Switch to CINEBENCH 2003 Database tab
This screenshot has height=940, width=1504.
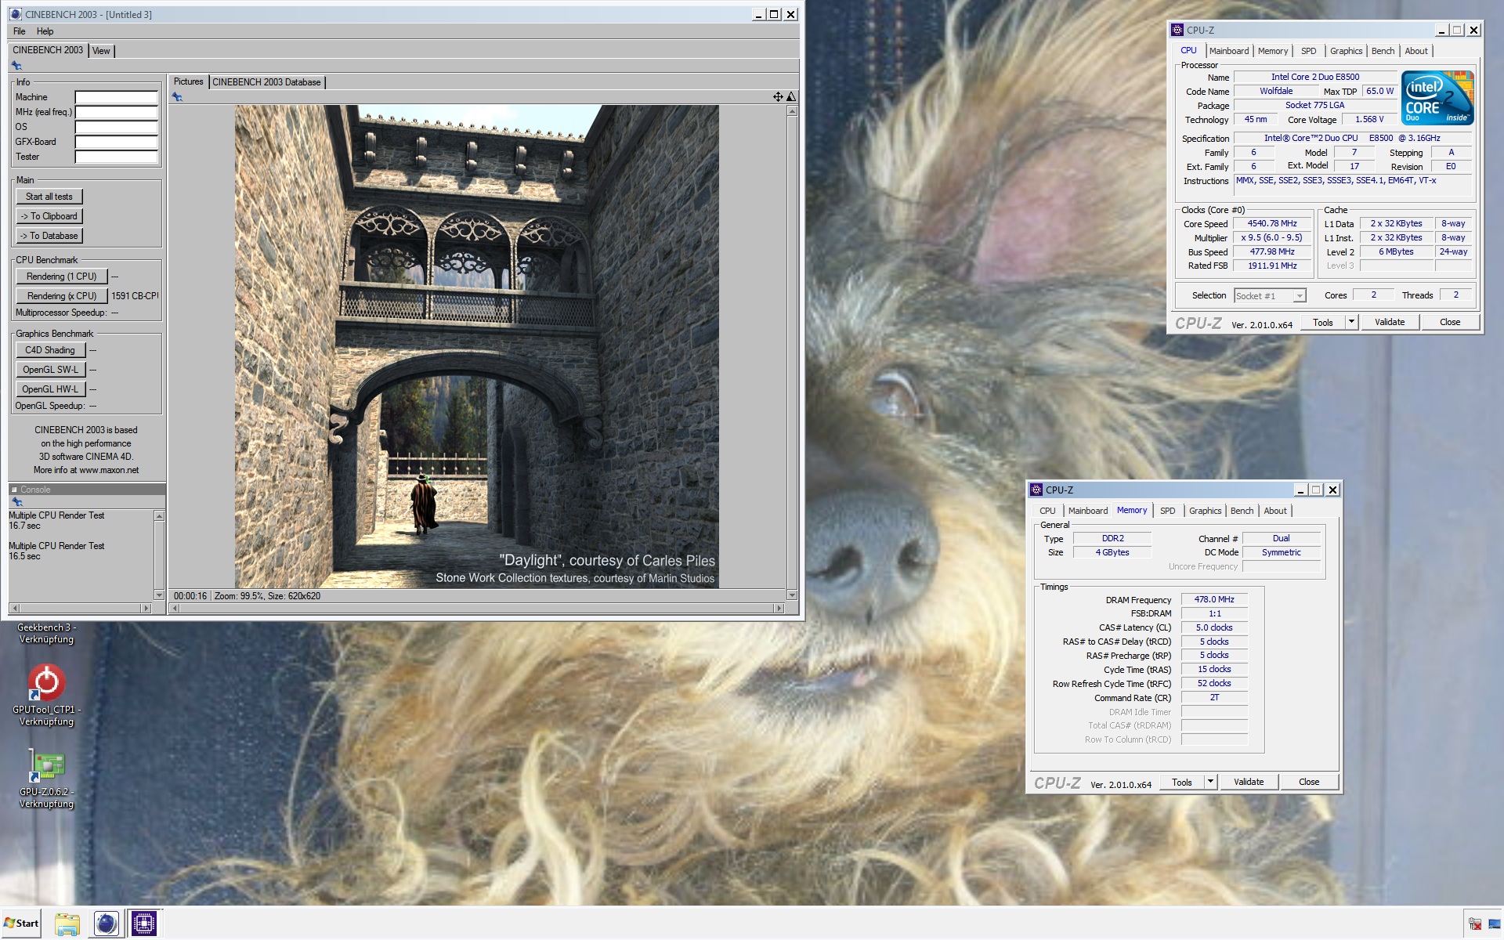pos(266,82)
